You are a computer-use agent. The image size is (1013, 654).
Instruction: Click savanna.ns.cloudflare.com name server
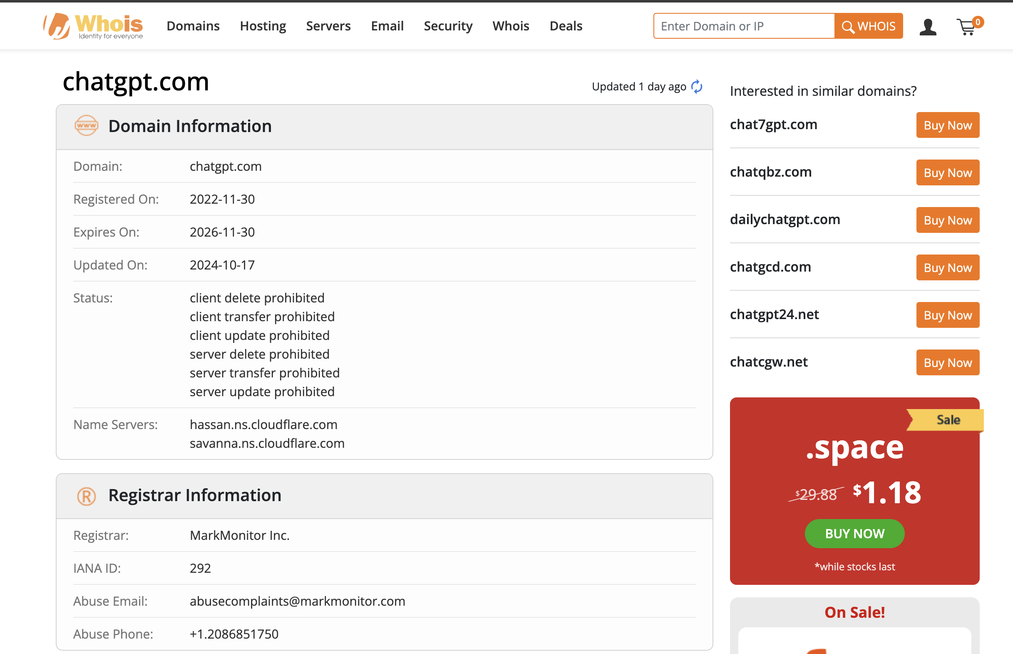pos(267,443)
